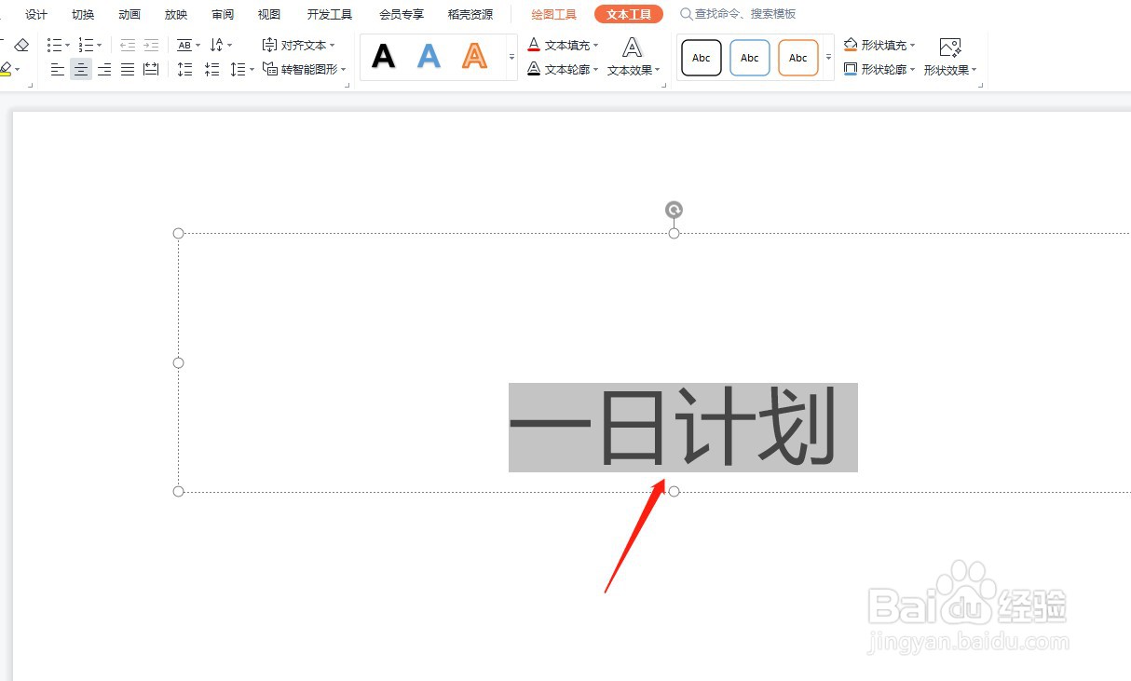Open the 文本填充 dropdown arrow
The image size is (1131, 681).
click(x=595, y=45)
